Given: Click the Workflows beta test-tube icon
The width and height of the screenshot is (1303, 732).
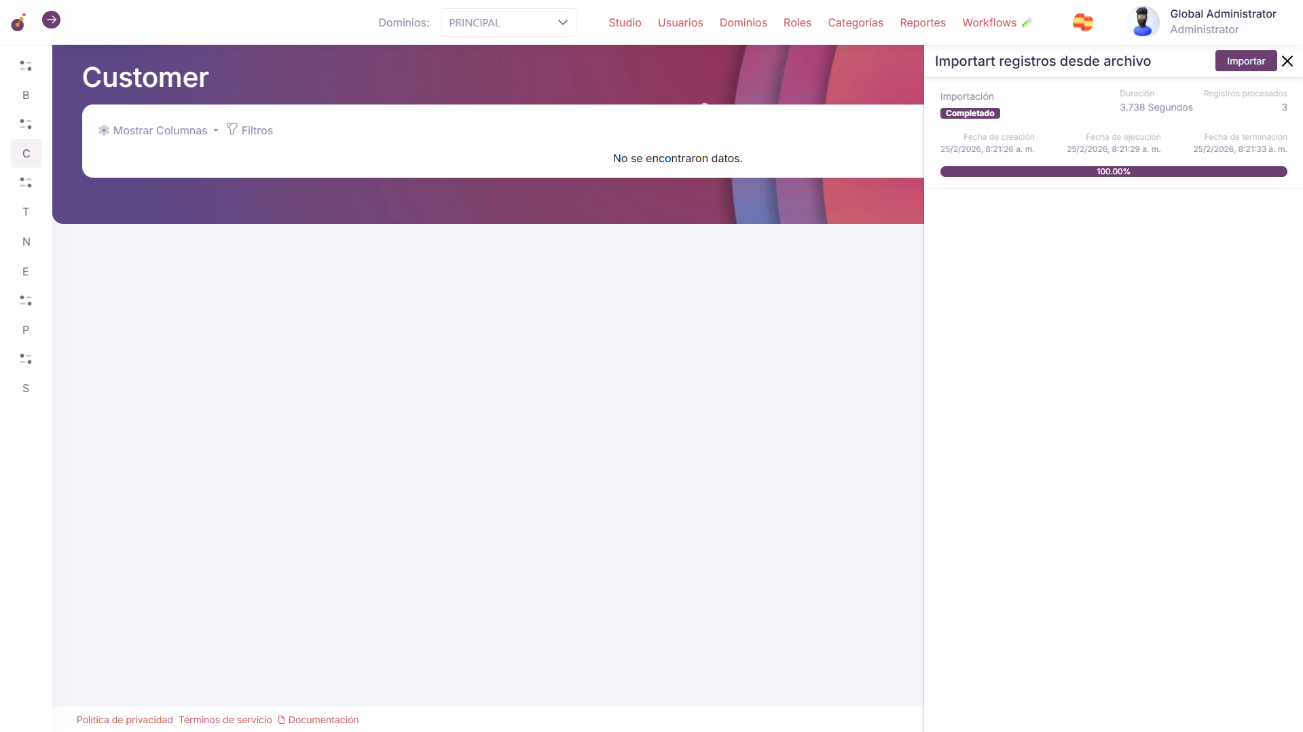Looking at the screenshot, I should (x=1027, y=23).
